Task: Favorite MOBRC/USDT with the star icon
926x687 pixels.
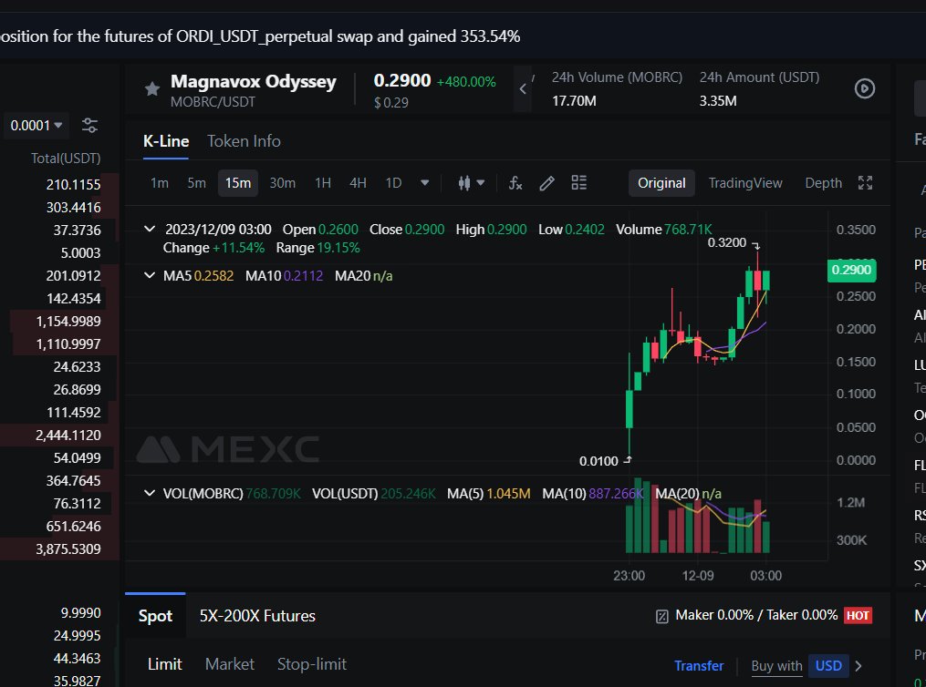Action: click(151, 89)
